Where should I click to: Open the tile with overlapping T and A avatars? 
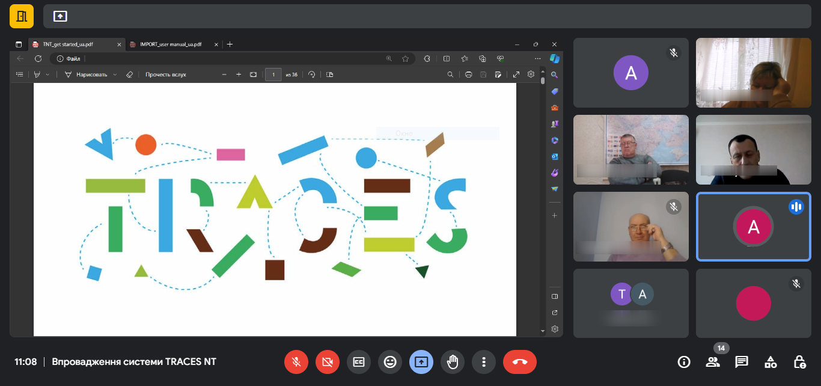click(x=631, y=303)
